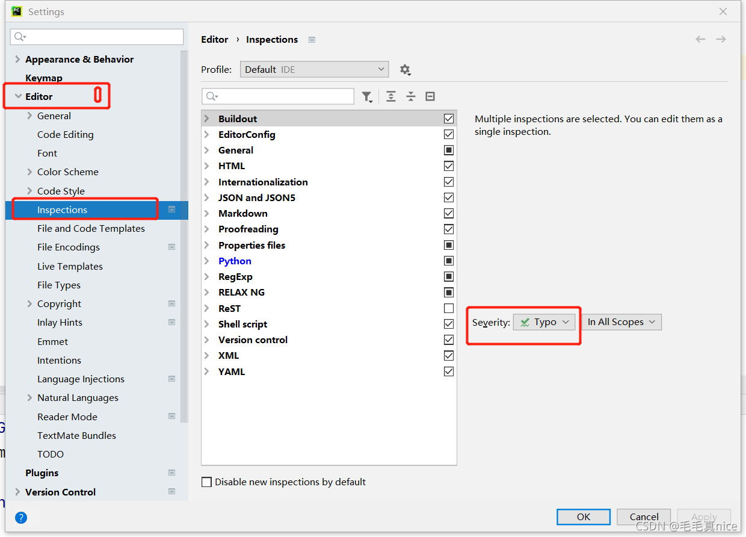Open the In All Scopes dropdown
Image resolution: width=746 pixels, height=537 pixels.
tap(621, 322)
